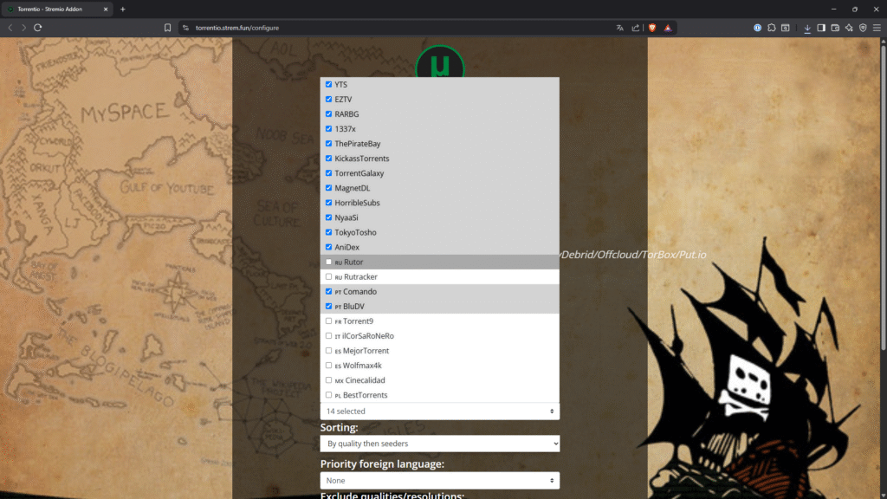Screen dimensions: 887x499
Task: Uncheck ThePirateBay provider
Action: [x=328, y=144]
